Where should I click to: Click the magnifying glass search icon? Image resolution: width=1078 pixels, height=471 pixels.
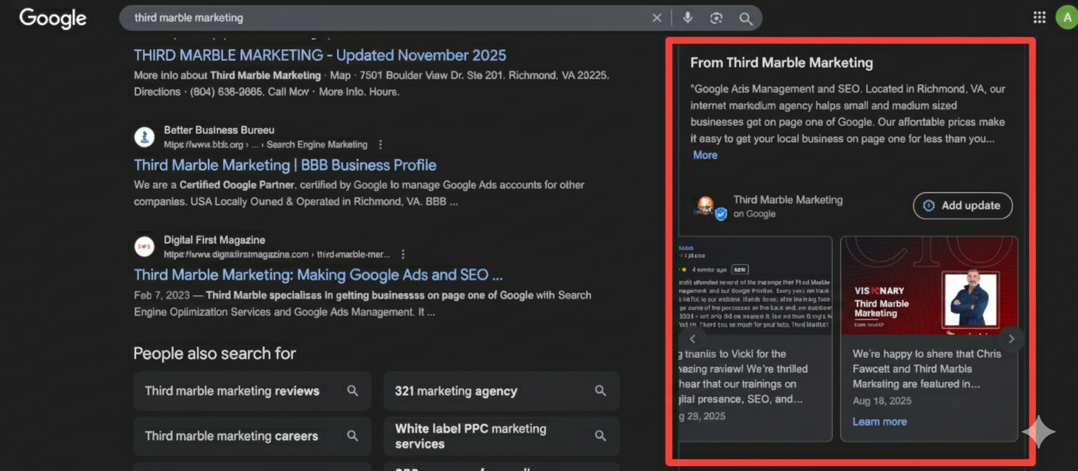pos(746,18)
